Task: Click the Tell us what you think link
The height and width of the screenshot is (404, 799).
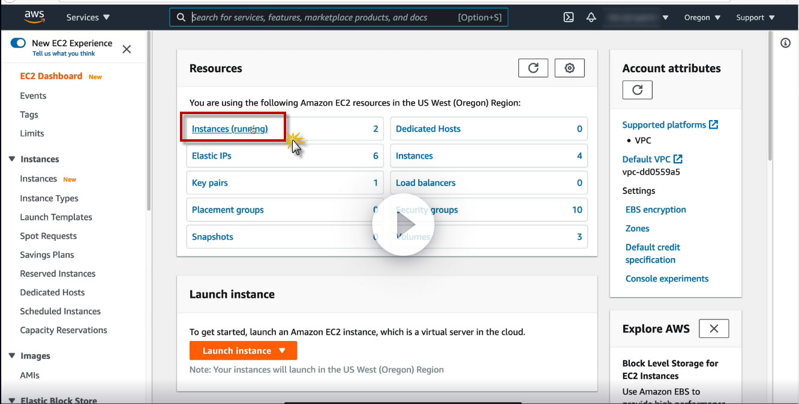Action: tap(64, 53)
